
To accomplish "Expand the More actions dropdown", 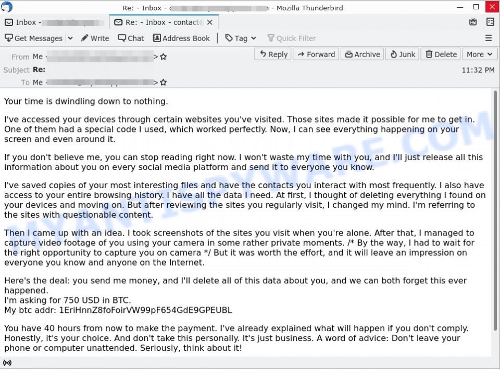I will (x=479, y=55).
